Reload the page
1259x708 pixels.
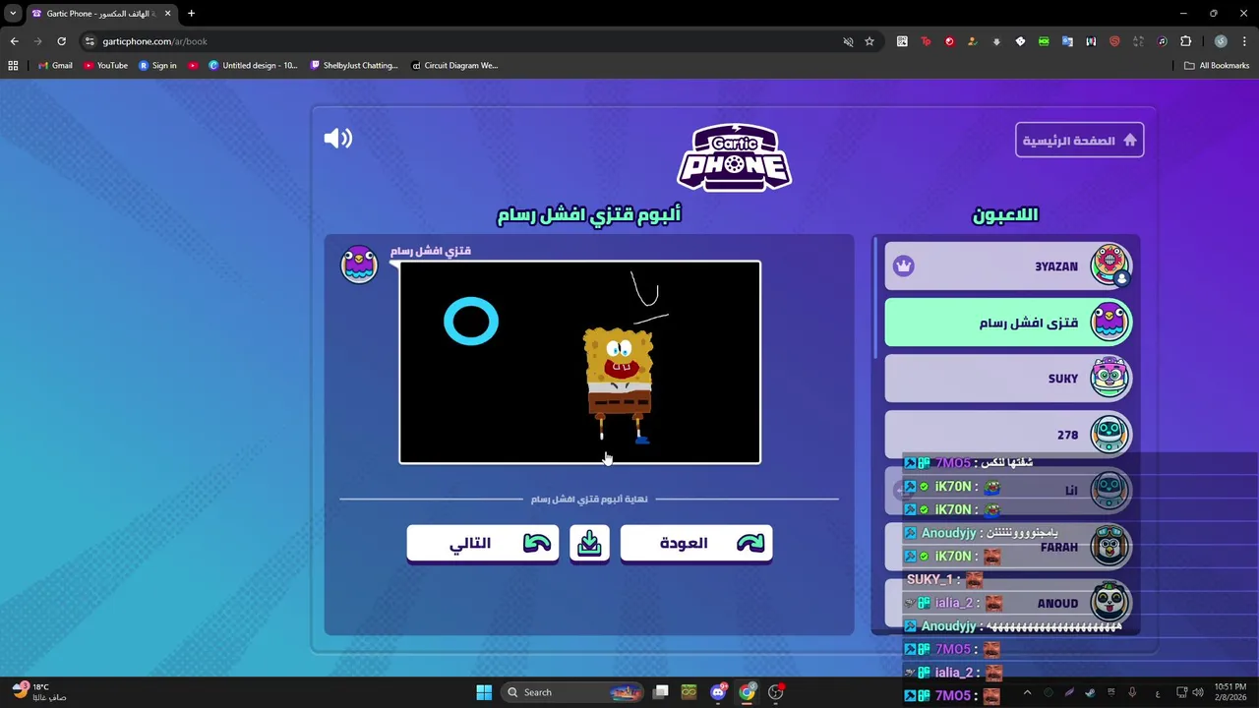pyautogui.click(x=61, y=41)
